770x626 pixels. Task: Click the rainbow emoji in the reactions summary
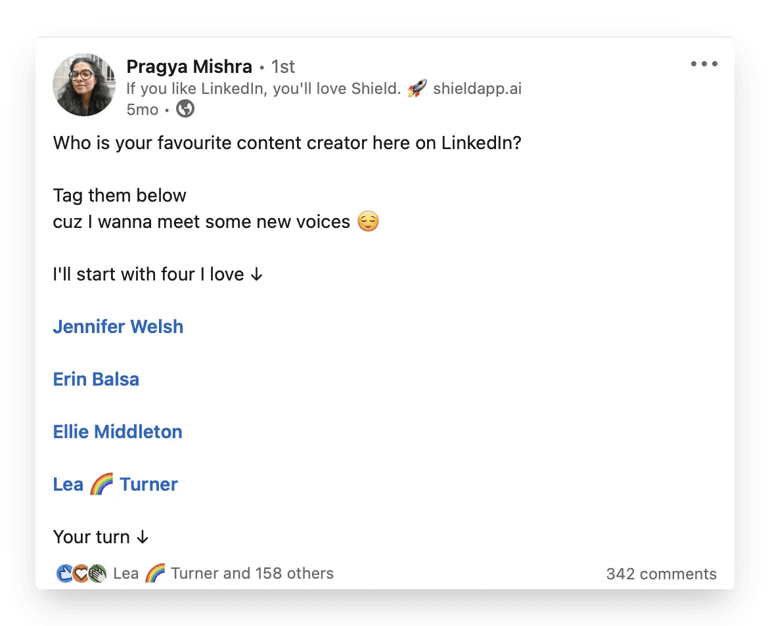pos(154,573)
